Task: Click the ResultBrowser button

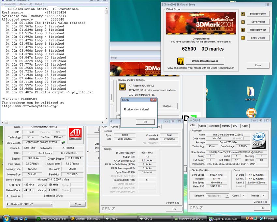Action: (258, 30)
